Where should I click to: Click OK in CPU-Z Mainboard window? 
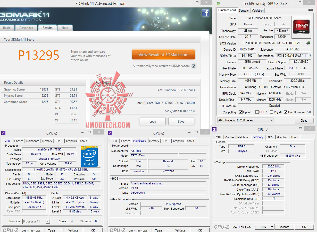click(200, 230)
